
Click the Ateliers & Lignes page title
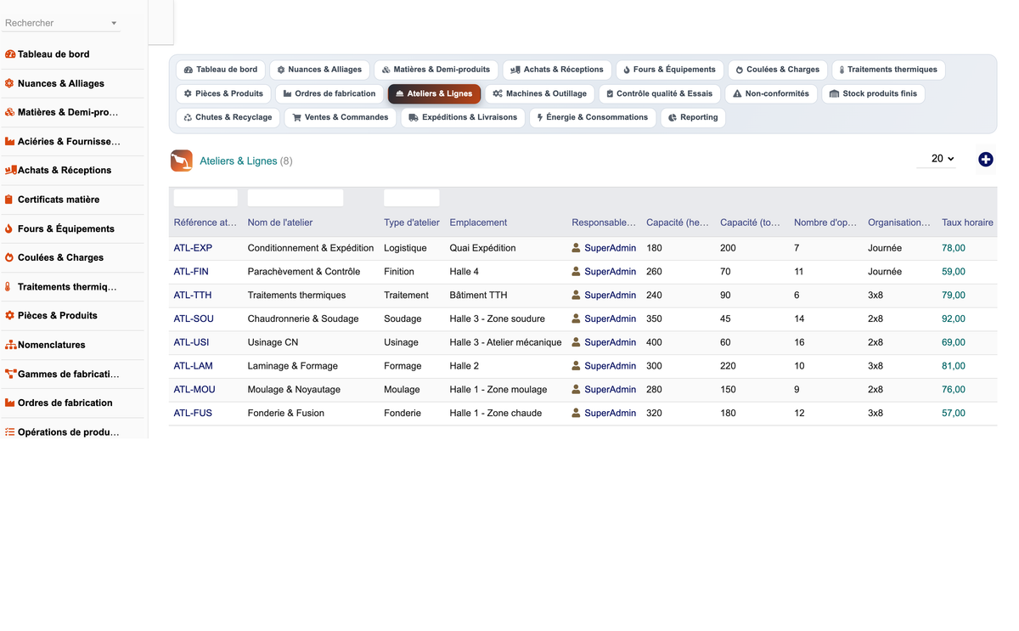(239, 161)
